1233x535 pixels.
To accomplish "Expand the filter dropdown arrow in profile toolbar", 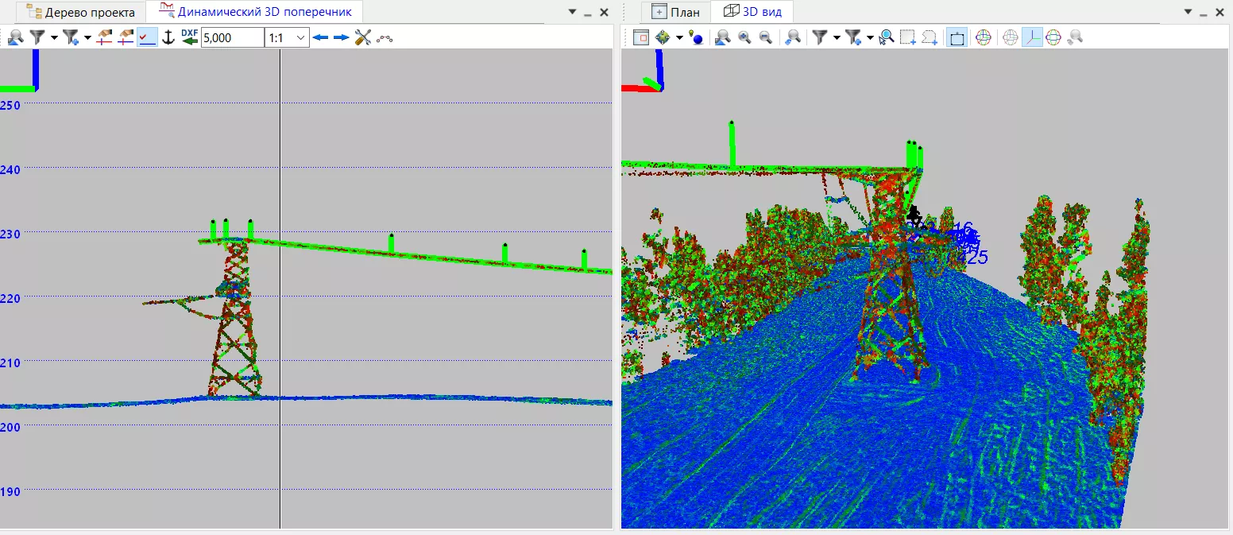I will click(x=54, y=37).
